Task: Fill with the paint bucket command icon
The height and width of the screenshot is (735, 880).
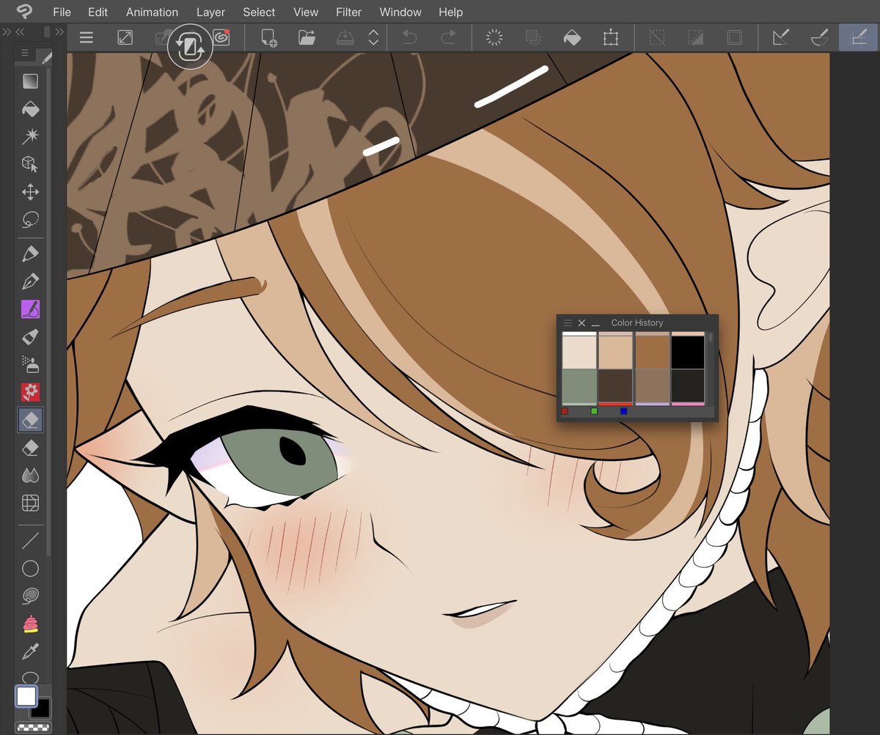Action: coord(572,38)
